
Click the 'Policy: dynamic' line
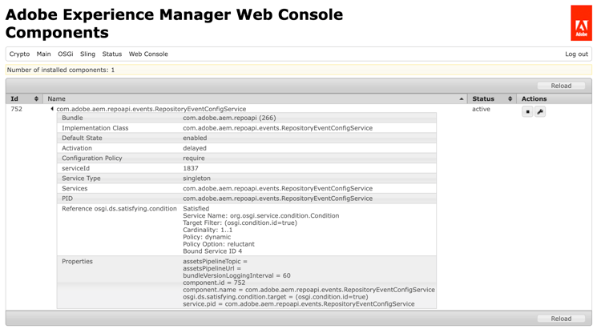207,237
